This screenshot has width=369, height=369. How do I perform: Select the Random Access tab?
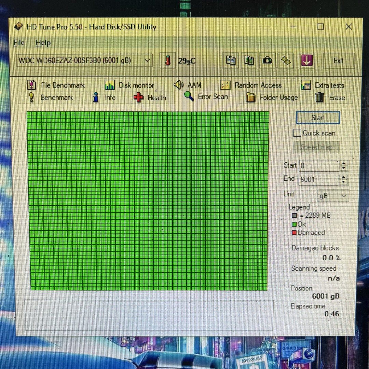[x=251, y=85]
